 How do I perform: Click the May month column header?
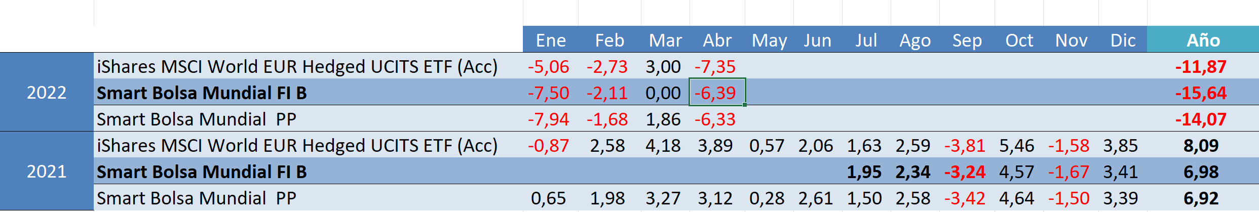pos(769,40)
